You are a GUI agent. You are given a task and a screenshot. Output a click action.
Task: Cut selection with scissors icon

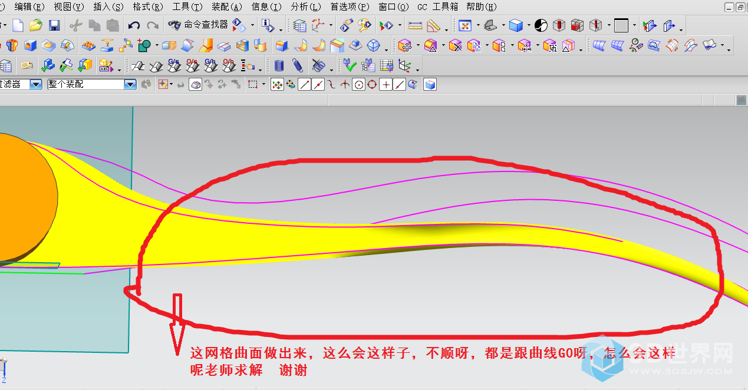[75, 25]
